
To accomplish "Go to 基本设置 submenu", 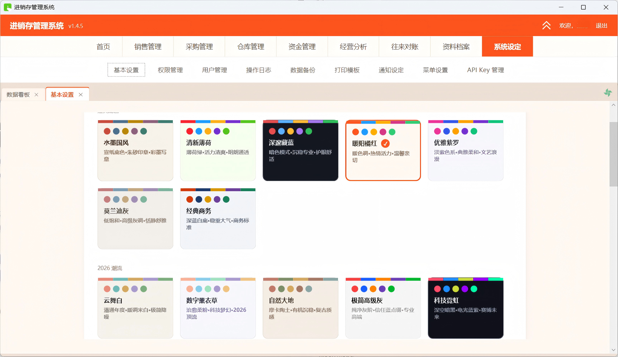I will (x=126, y=70).
